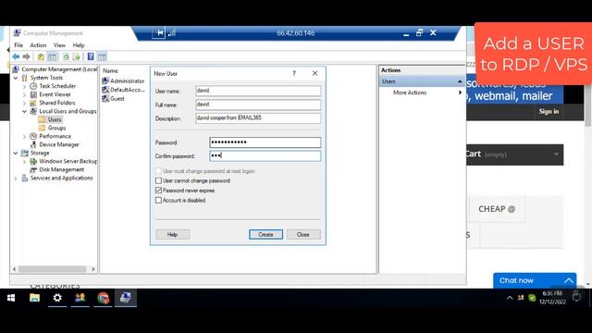
Task: Click inside the User name field
Action: 258,91
